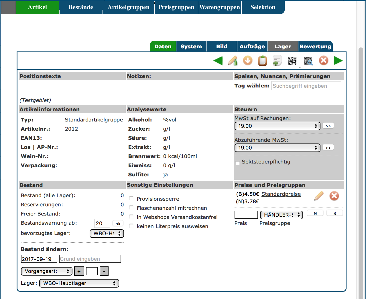Click ok button beside Bestandswarnung field
This screenshot has width=366, height=299.
(x=118, y=224)
